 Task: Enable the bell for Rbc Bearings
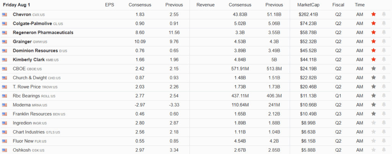pyautogui.click(x=384, y=96)
